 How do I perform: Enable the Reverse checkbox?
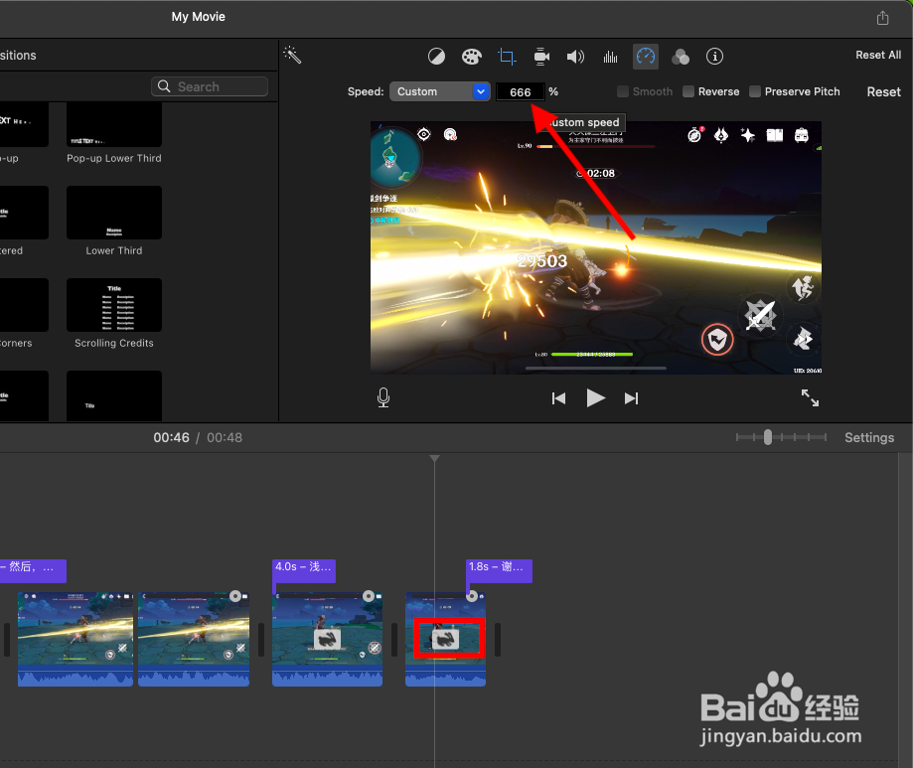pyautogui.click(x=688, y=91)
